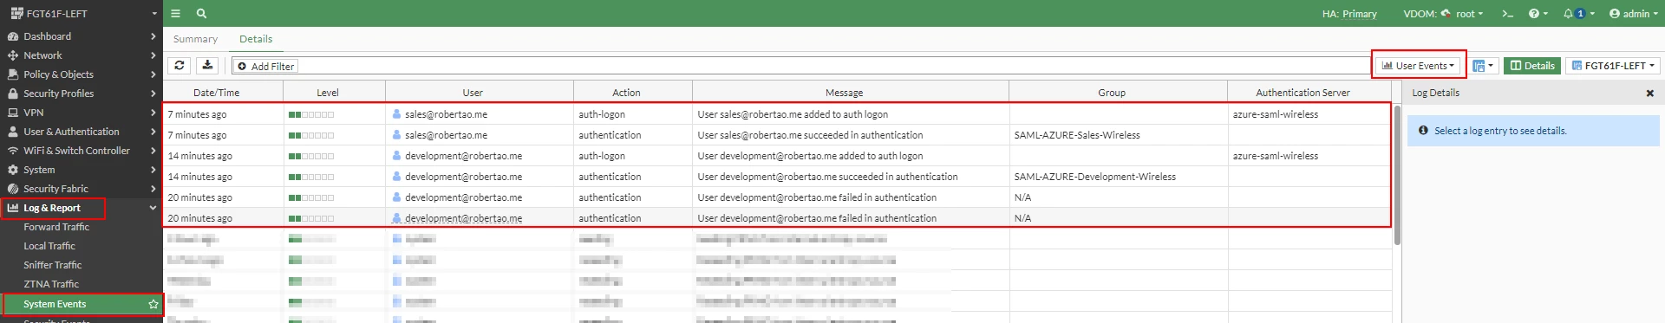1665x323 pixels.
Task: Click the HA: Primary status
Action: point(1349,14)
